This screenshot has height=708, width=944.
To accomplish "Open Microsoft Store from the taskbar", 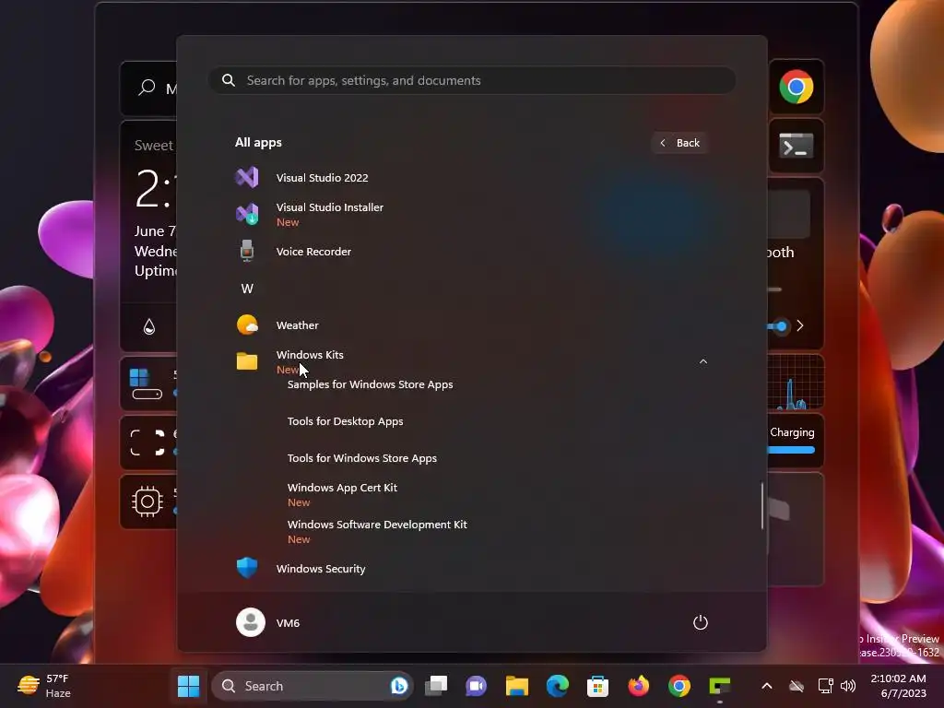I will tap(597, 686).
